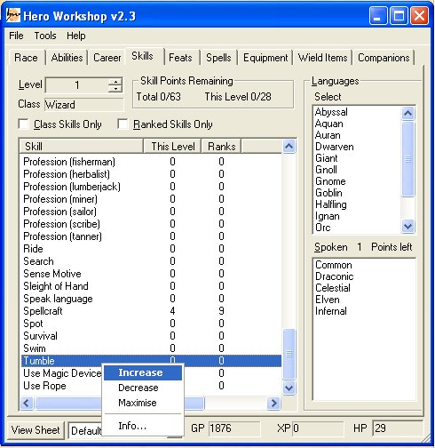The image size is (435, 448).
Task: Open the Equipment tab
Action: coord(265,58)
